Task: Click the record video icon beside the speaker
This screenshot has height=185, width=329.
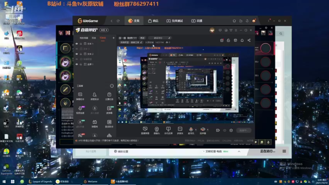Action: (218, 130)
